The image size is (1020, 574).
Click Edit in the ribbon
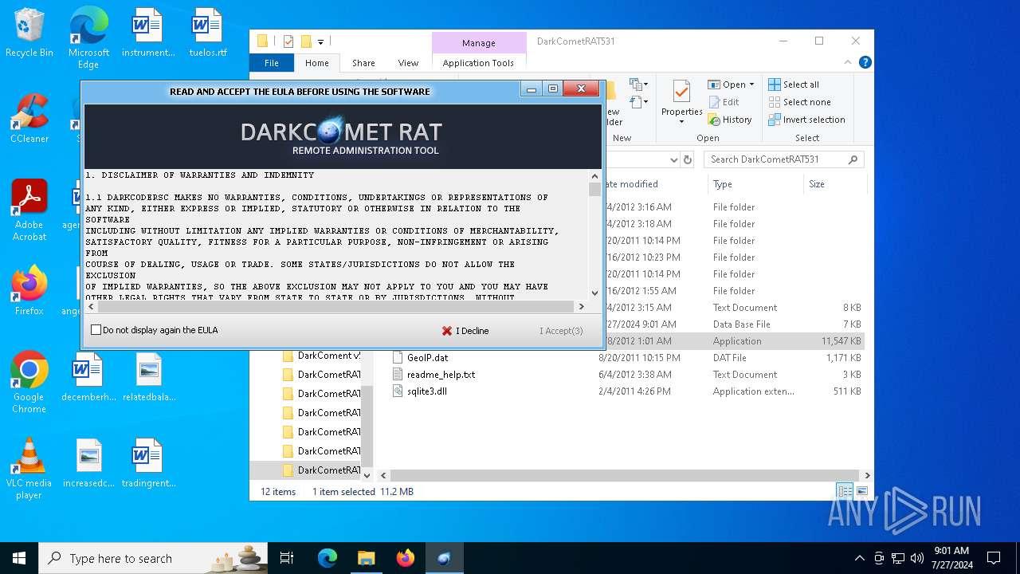pos(724,102)
